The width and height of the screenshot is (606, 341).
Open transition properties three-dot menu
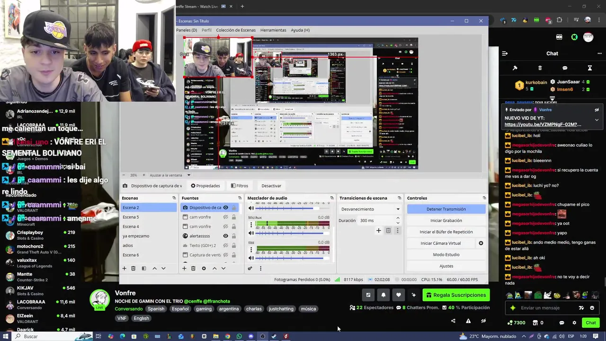click(x=398, y=231)
